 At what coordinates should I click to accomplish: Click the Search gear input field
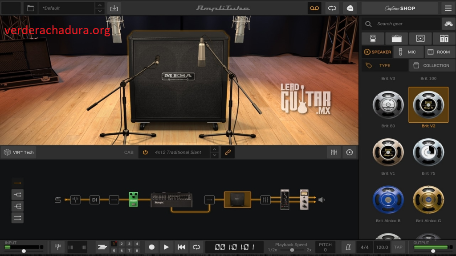[x=401, y=24]
